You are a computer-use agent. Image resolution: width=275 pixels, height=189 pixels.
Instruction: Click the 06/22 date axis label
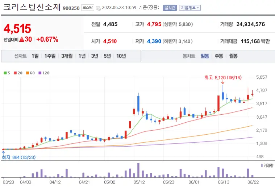coord(253,182)
